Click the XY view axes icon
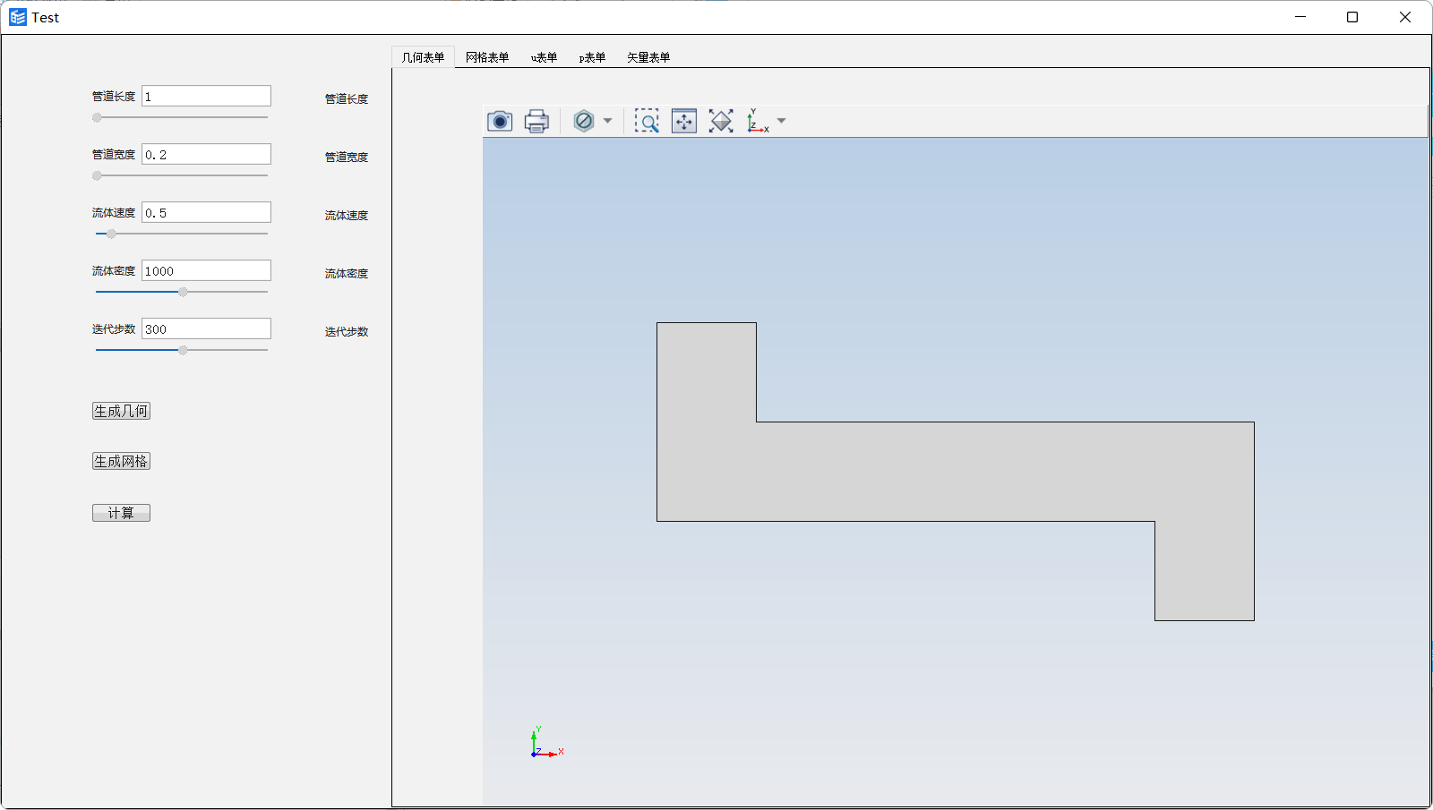 coord(758,121)
